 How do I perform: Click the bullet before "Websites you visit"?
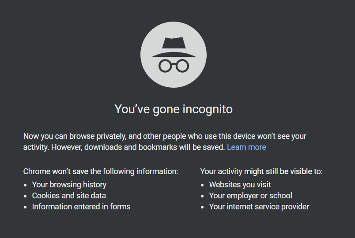(202, 185)
